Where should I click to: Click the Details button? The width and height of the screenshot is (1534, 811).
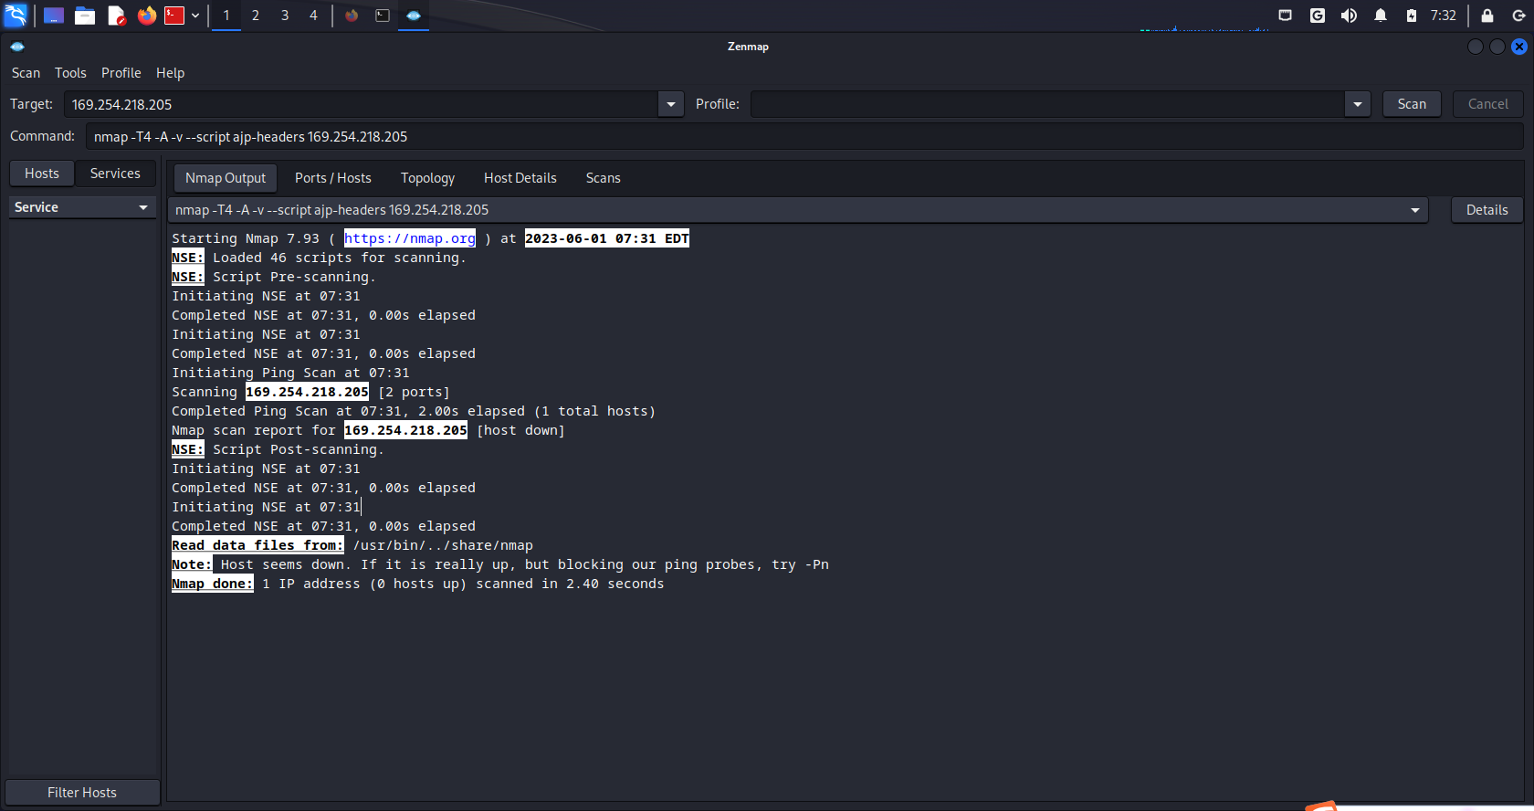pos(1487,210)
